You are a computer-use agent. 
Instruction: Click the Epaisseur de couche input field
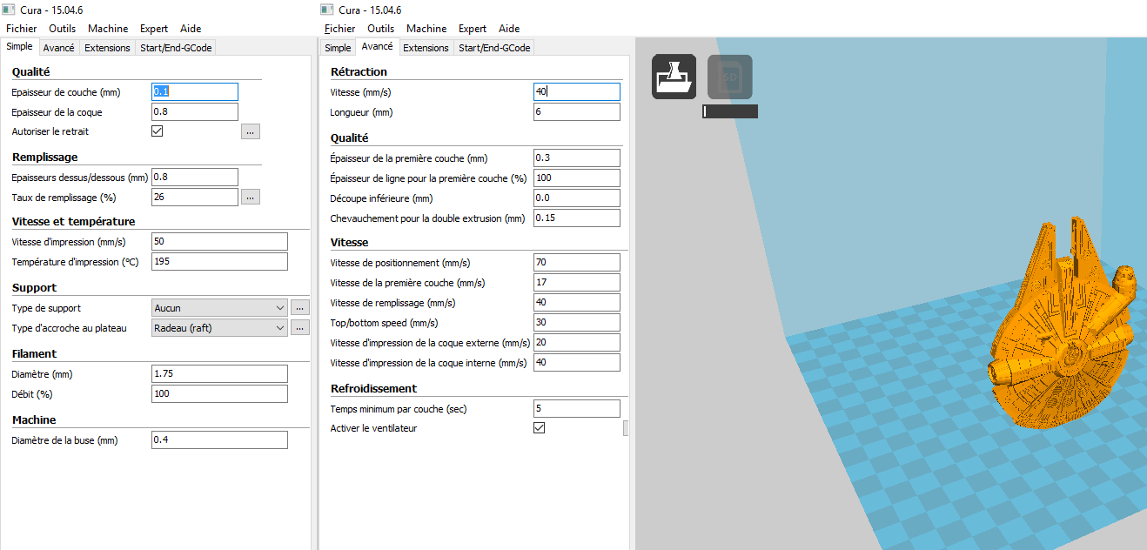click(x=194, y=91)
